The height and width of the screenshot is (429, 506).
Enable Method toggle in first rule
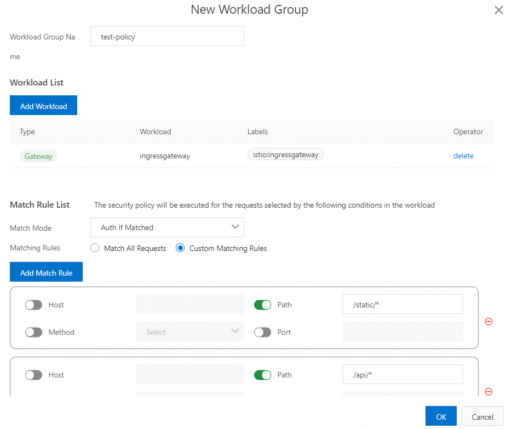point(33,332)
